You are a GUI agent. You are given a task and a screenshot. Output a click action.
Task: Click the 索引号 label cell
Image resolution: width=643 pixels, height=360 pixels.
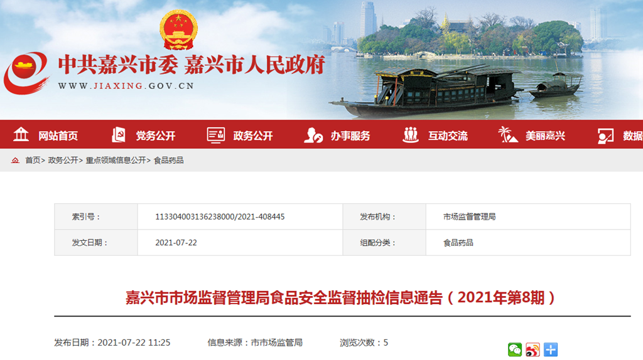pyautogui.click(x=96, y=216)
